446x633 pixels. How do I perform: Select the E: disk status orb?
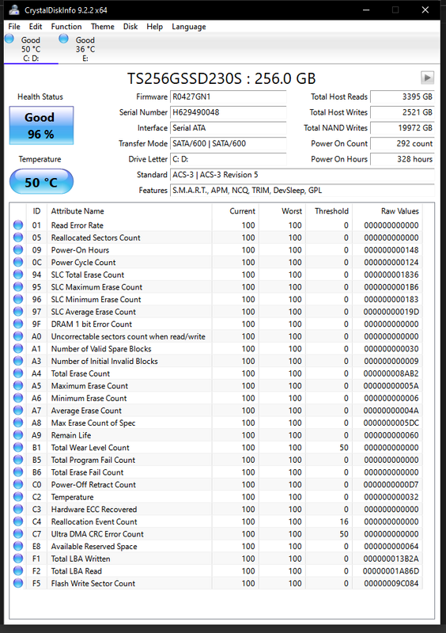tap(63, 39)
